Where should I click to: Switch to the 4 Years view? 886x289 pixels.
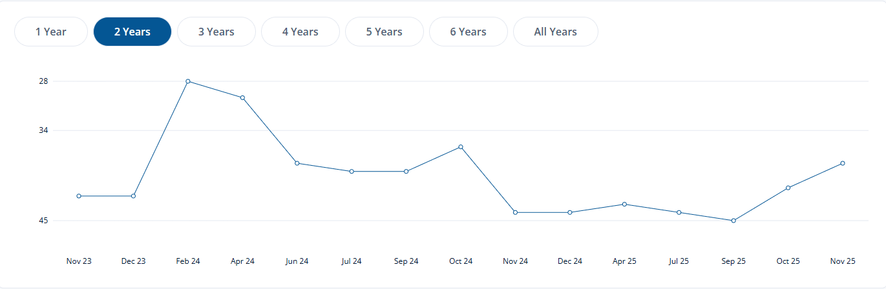301,32
